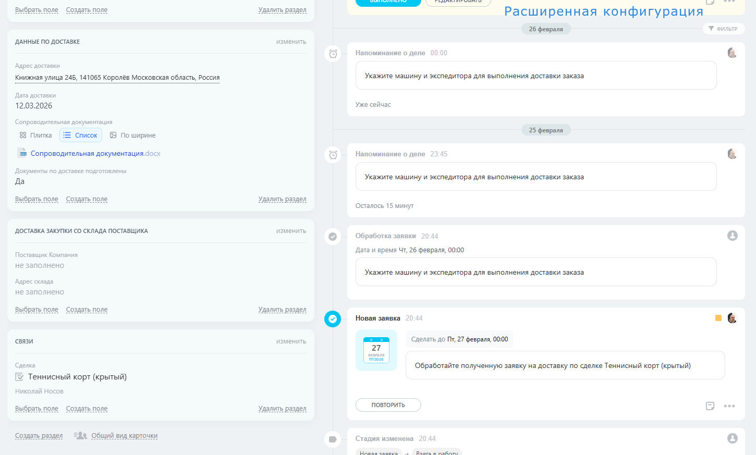756x455 pixels.
Task: Click the stage icon beside Стадия изменена
Action: tap(333, 439)
